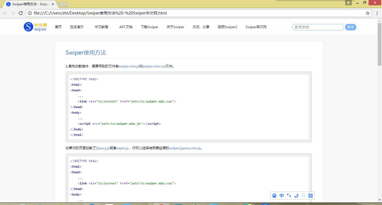Click the first code block's </html> line
The width and height of the screenshot is (382, 205).
pos(77,135)
